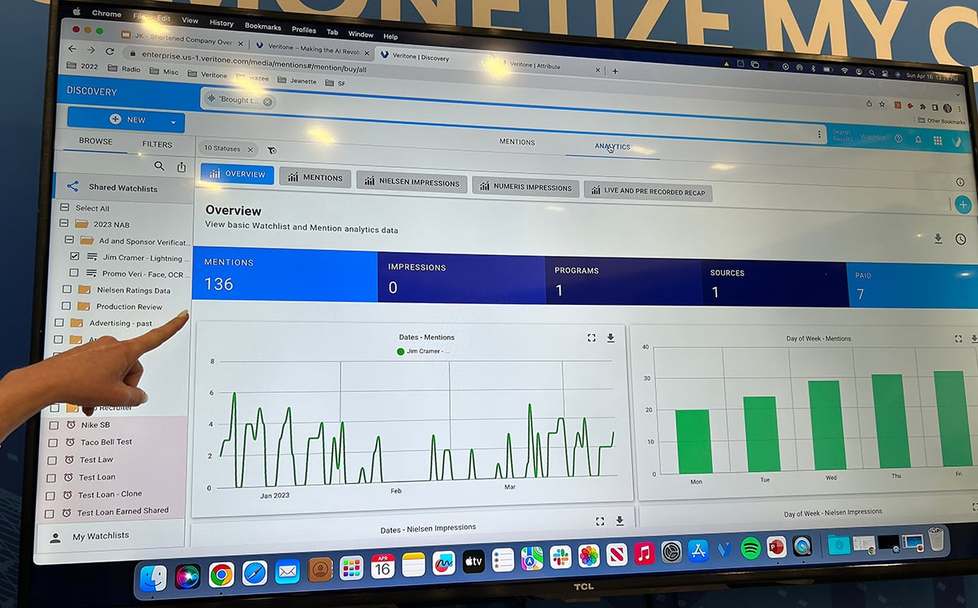Launch Slack from the Dock
The width and height of the screenshot is (978, 608).
pos(560,557)
